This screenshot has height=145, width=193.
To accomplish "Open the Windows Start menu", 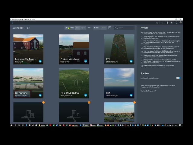I will [11, 125].
